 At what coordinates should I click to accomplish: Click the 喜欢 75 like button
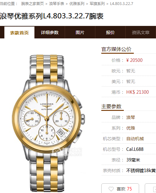click(120, 188)
